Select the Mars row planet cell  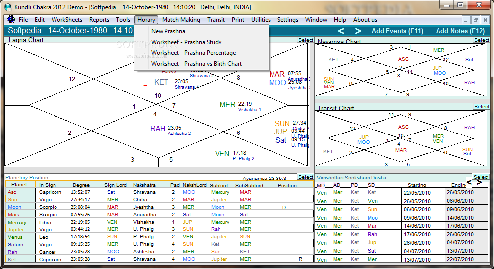click(x=20, y=215)
